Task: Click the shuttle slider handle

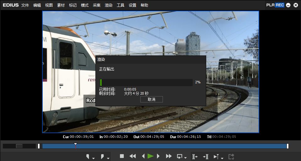Action: (19, 146)
